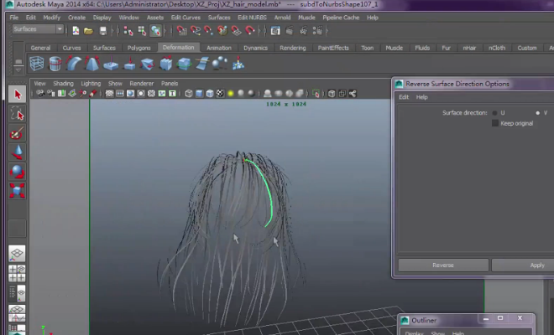This screenshot has height=335, width=554.
Task: Click the Reverse button
Action: (x=443, y=265)
